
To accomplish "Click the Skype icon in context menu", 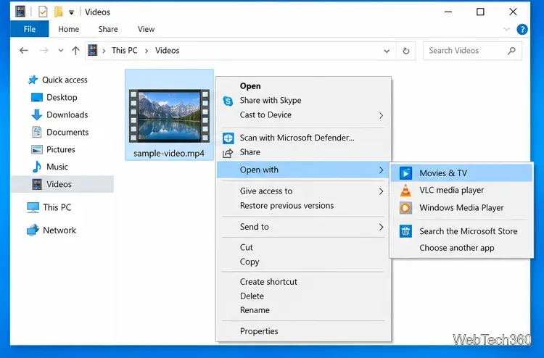I will [x=228, y=101].
